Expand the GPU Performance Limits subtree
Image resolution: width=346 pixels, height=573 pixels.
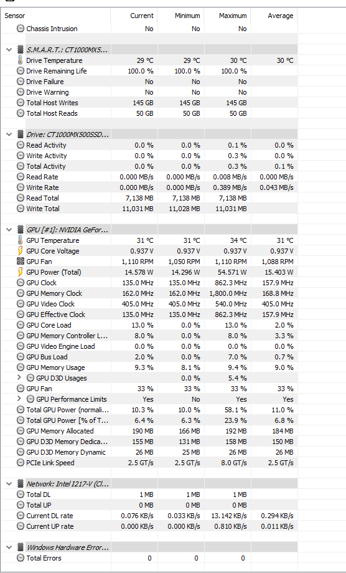pyautogui.click(x=19, y=399)
